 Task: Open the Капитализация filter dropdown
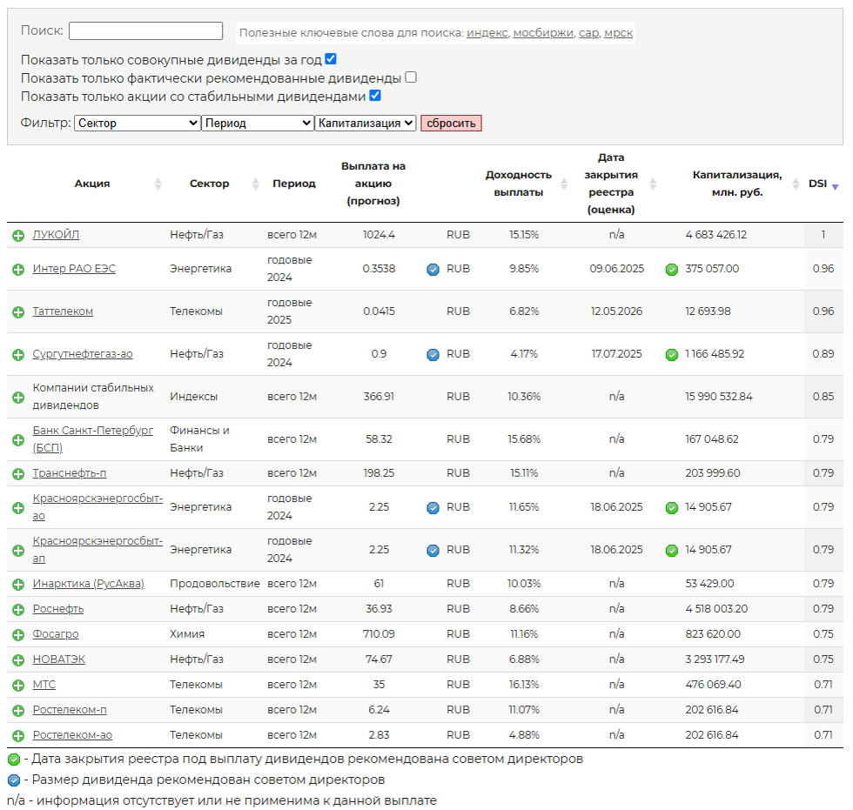click(x=366, y=123)
